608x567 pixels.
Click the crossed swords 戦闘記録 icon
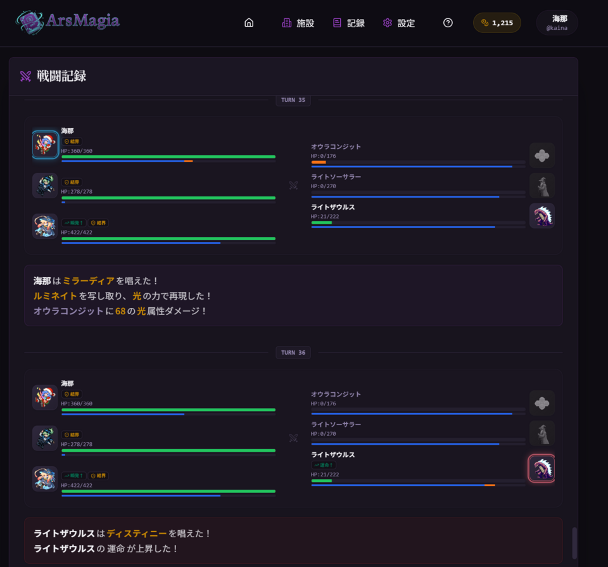point(25,76)
